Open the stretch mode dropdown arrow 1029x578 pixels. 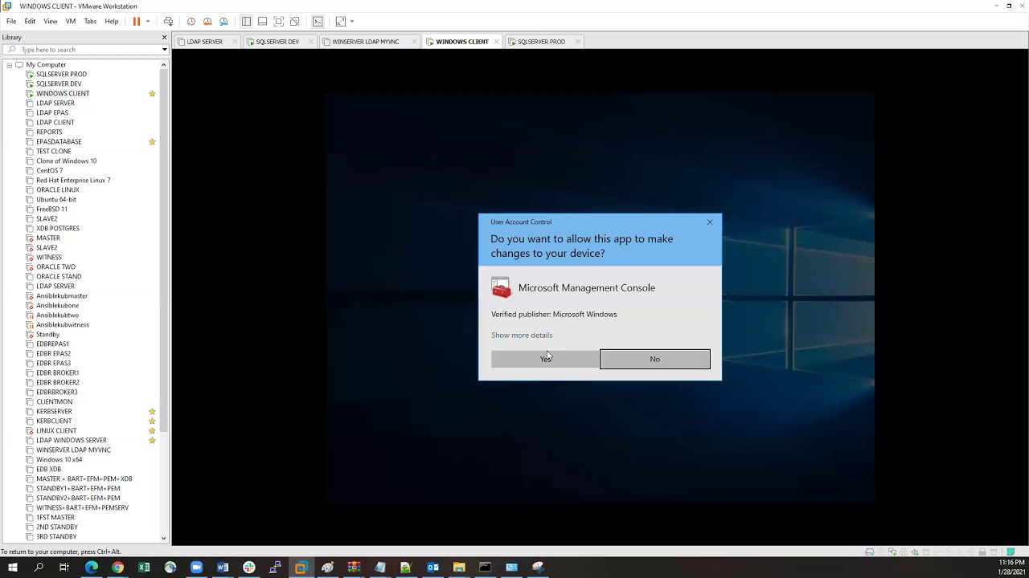click(352, 21)
